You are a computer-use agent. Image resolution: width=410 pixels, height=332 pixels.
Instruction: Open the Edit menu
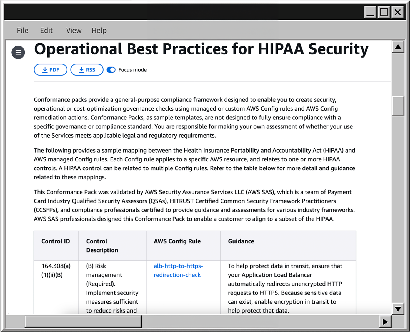(46, 30)
